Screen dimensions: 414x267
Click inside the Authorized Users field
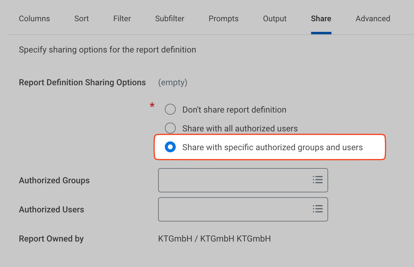click(x=234, y=209)
